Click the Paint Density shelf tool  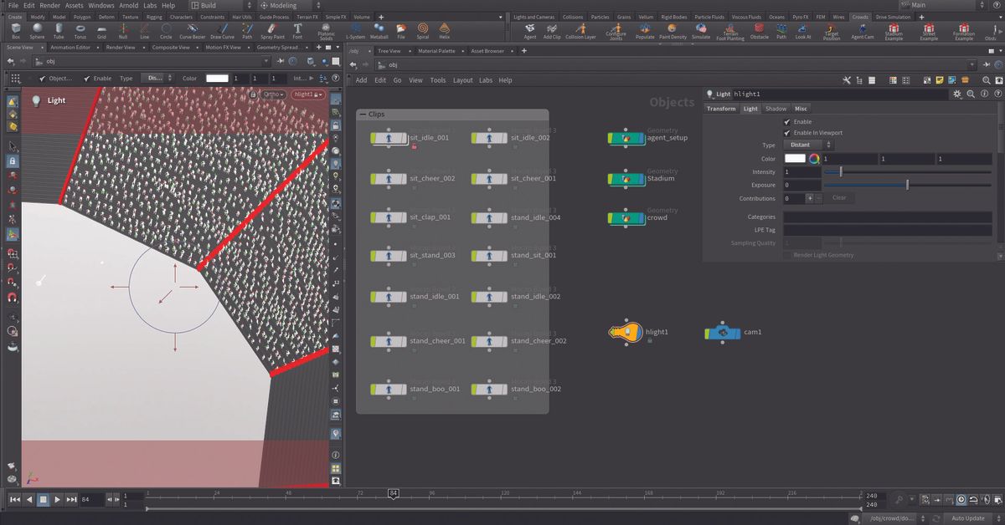coord(673,32)
